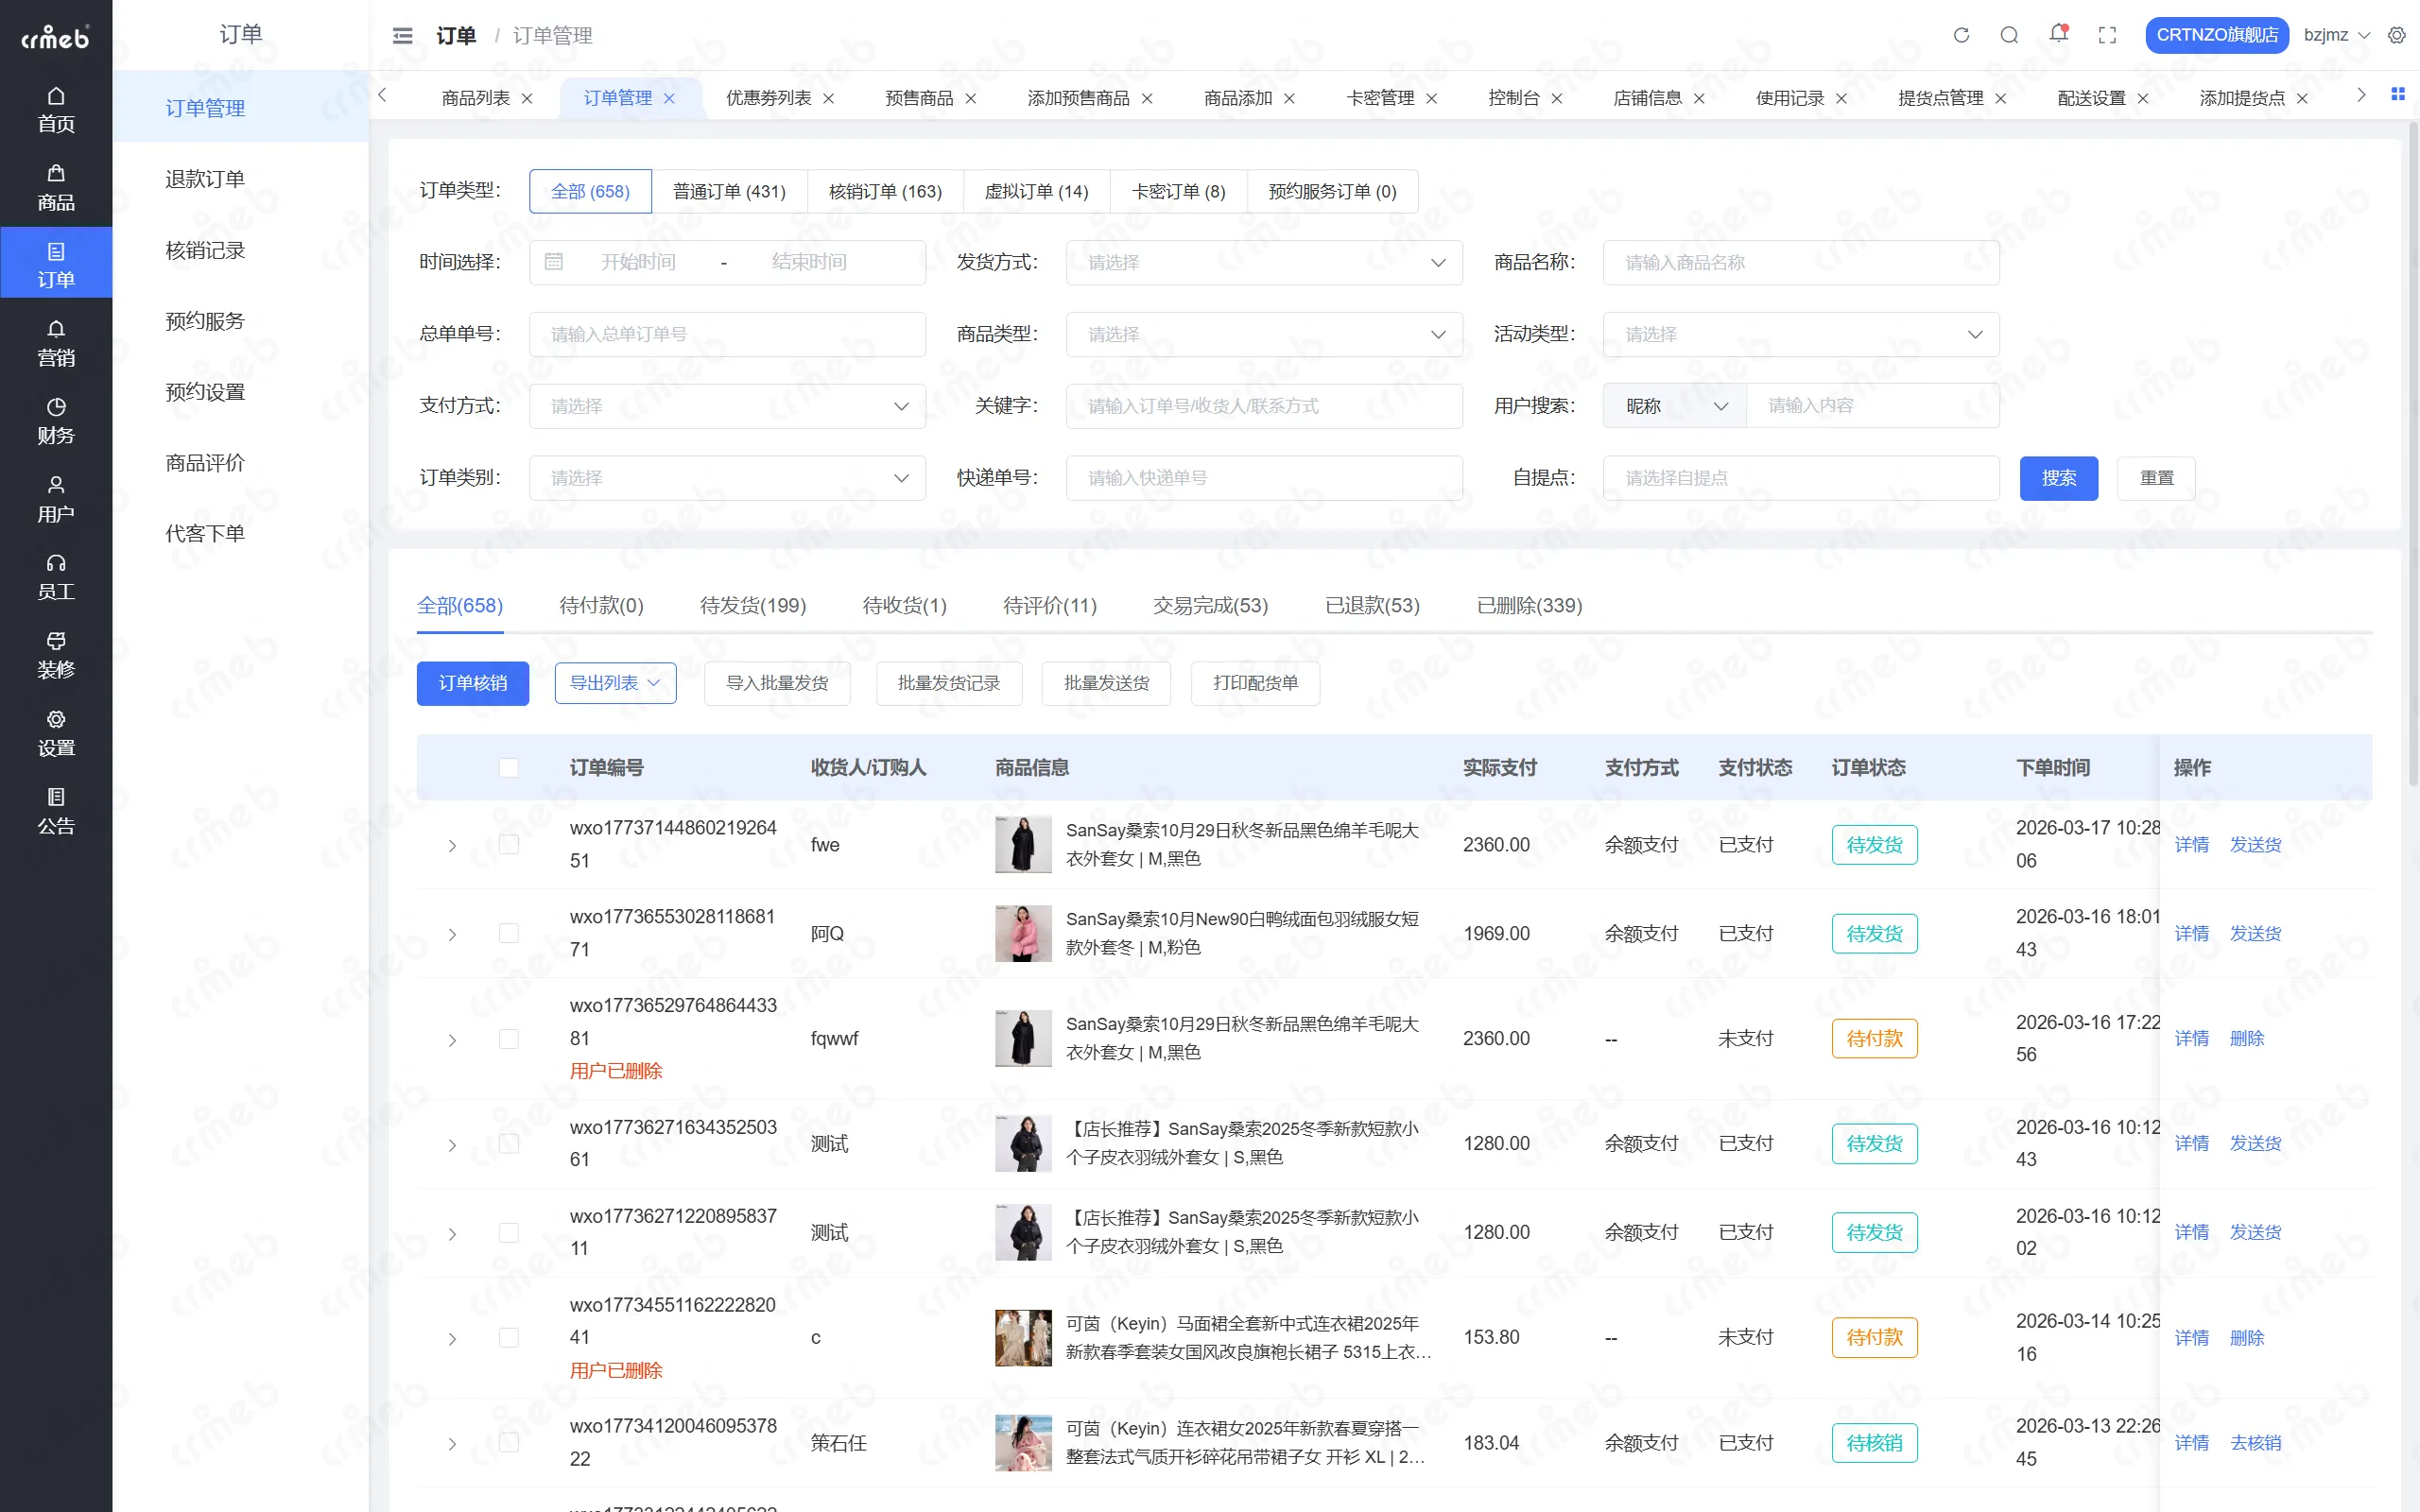Tick checkbox for order of buyer c

[508, 1338]
